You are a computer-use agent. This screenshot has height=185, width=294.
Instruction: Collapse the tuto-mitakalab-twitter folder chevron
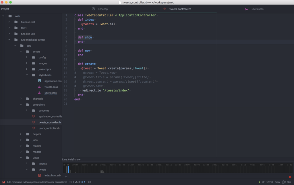tap(9, 40)
